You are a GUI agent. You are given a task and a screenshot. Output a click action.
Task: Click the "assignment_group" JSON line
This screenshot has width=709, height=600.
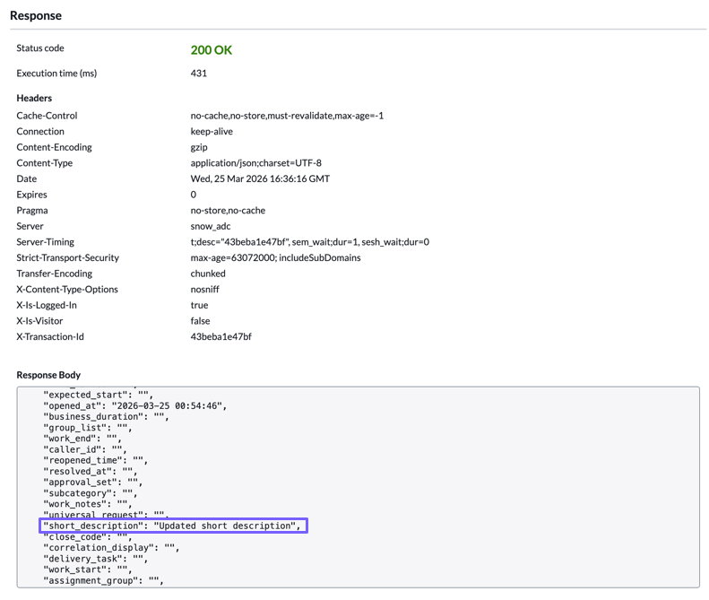[x=103, y=580]
